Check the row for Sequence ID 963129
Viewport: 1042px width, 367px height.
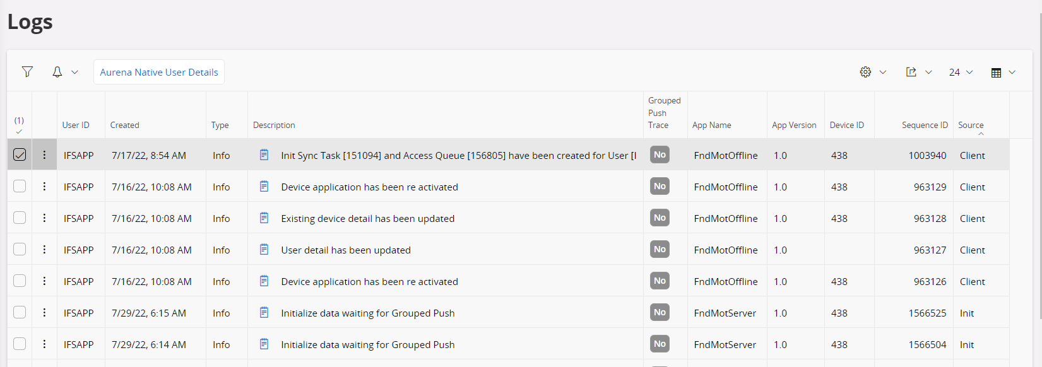(x=20, y=187)
